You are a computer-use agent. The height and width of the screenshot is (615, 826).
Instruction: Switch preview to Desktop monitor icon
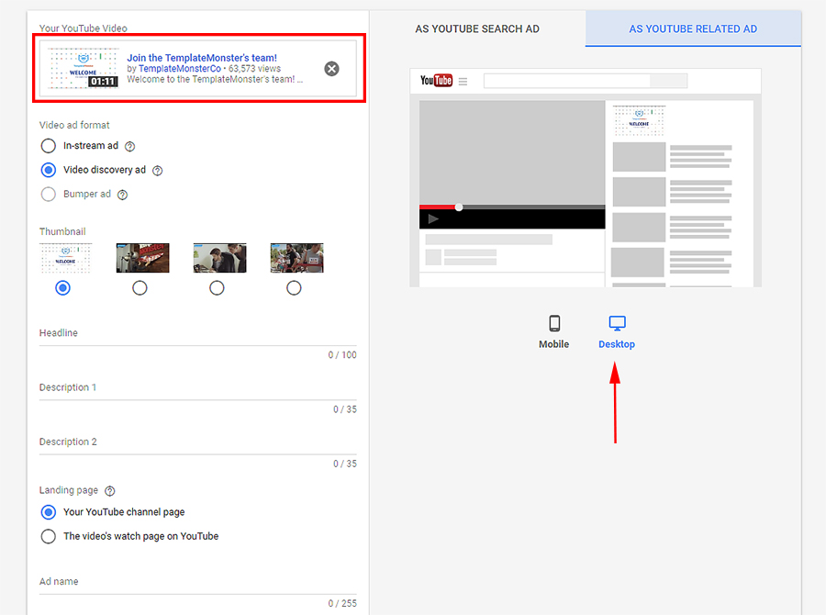617,323
